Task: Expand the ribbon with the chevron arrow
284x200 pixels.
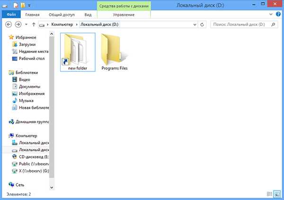Action: click(x=271, y=14)
